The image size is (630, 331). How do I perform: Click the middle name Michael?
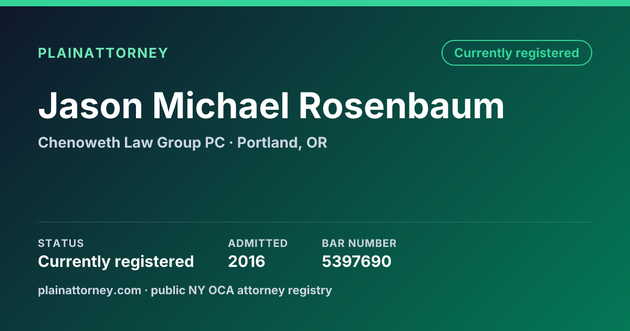[221, 106]
